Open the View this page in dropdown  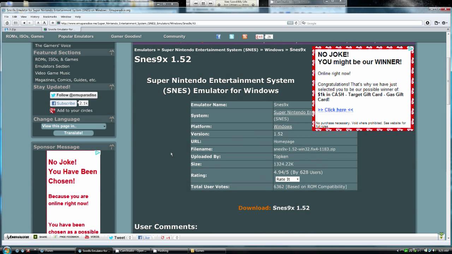pos(73,126)
